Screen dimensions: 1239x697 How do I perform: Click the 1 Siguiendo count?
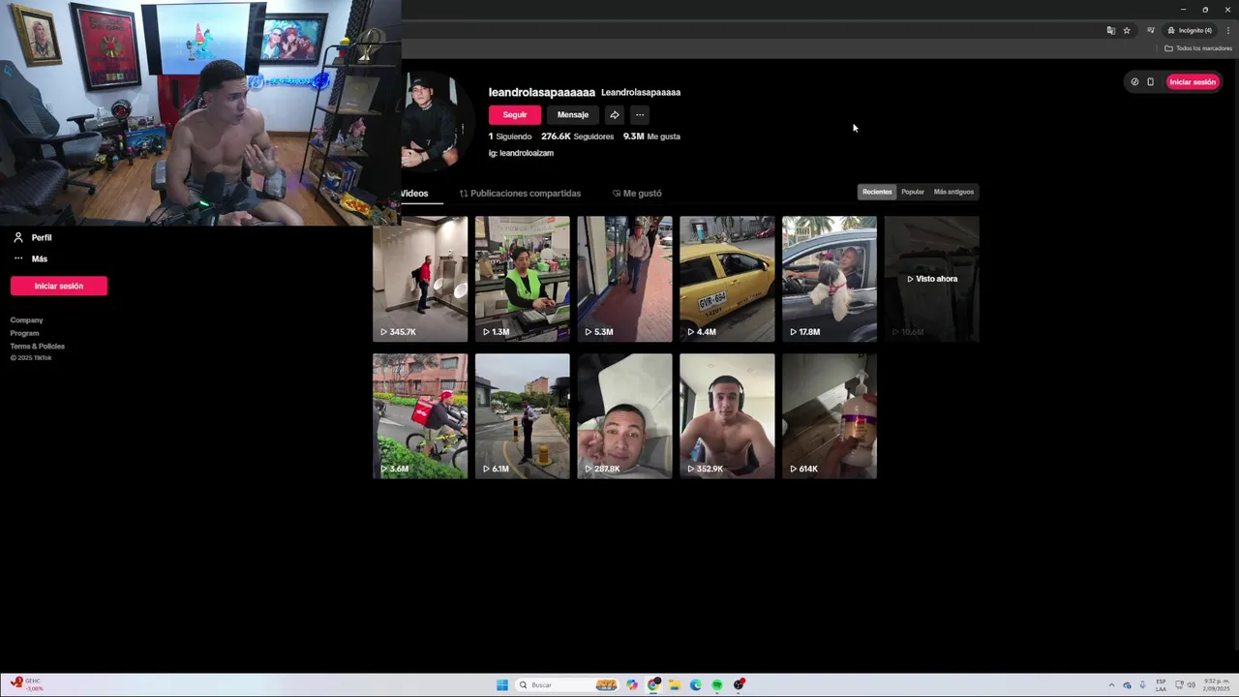tap(510, 136)
